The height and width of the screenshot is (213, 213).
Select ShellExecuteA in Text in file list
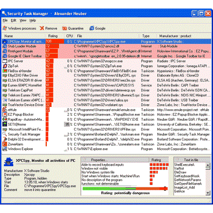click(x=184, y=165)
